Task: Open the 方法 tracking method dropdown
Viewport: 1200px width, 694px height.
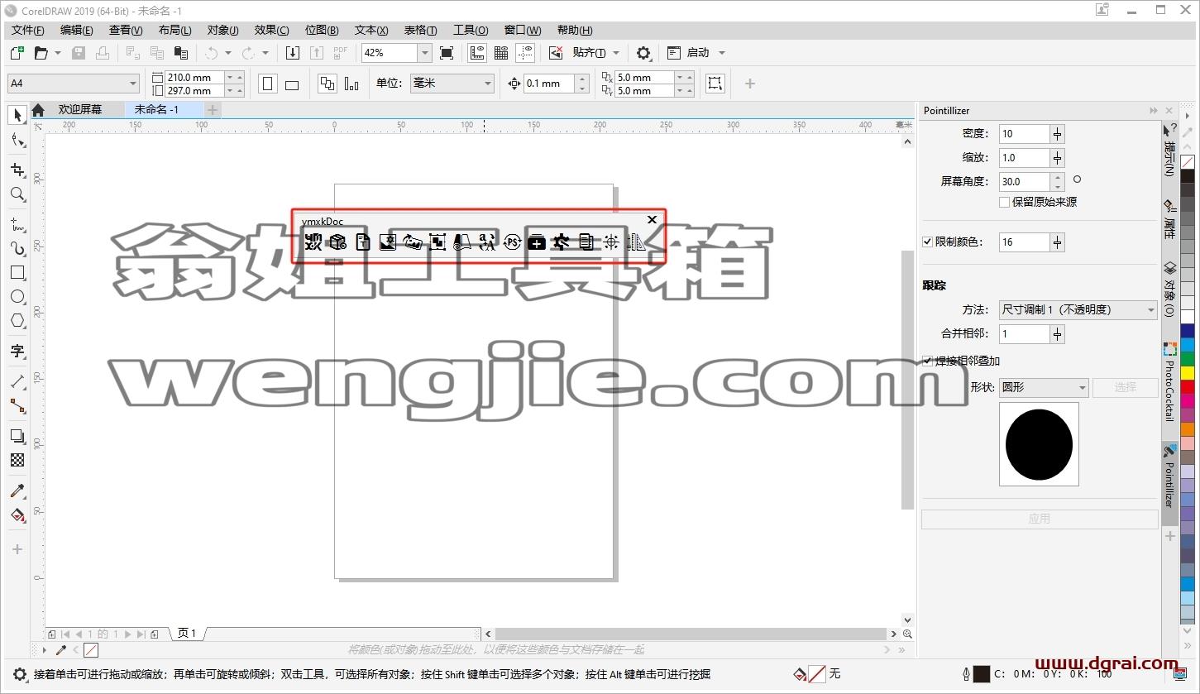Action: click(x=1078, y=310)
